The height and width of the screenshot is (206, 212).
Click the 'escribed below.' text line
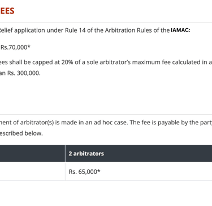coord(21,133)
